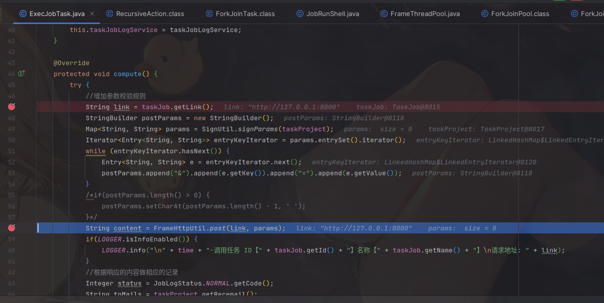Click the comment 增加参数校验规则
Screen dimensions: 604x303
point(116,96)
